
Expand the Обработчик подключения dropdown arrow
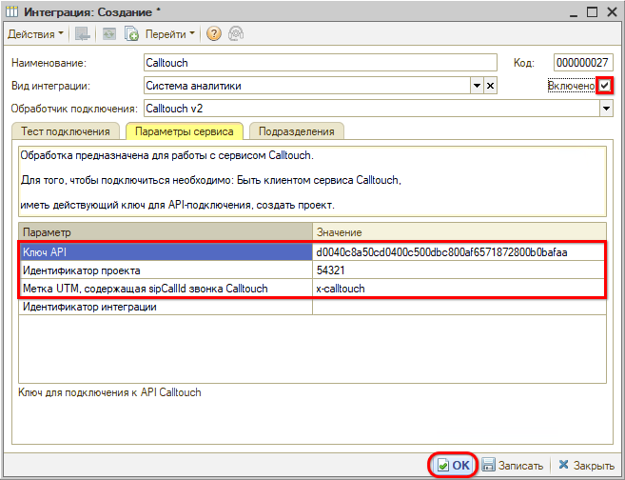(x=606, y=109)
